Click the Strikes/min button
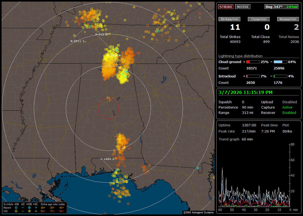303x216 pixels. click(230, 19)
